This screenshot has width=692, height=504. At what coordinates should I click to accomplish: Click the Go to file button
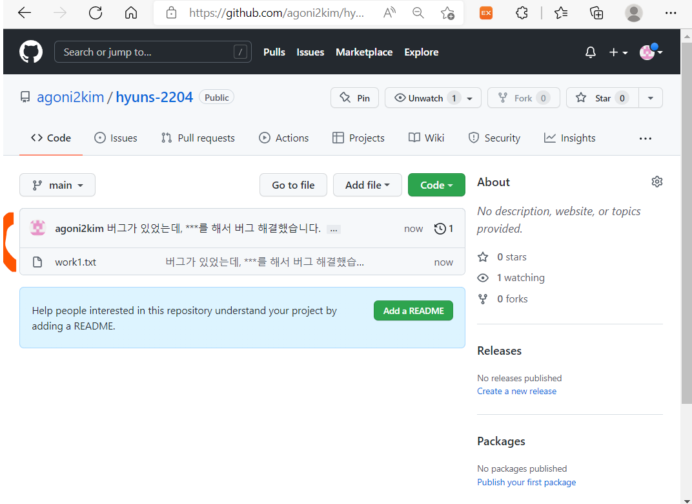(x=293, y=185)
